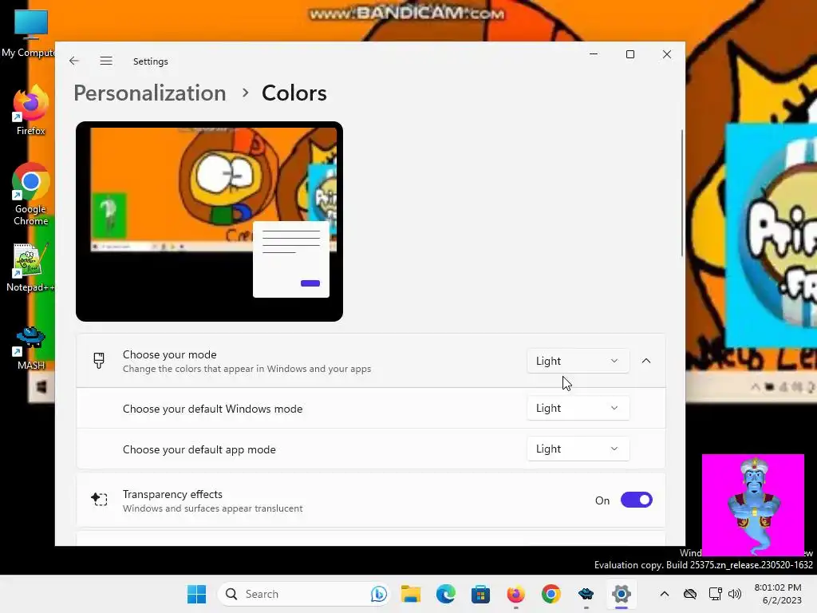Viewport: 817px width, 613px height.
Task: Open File Explorer from the taskbar
Action: [x=411, y=594]
